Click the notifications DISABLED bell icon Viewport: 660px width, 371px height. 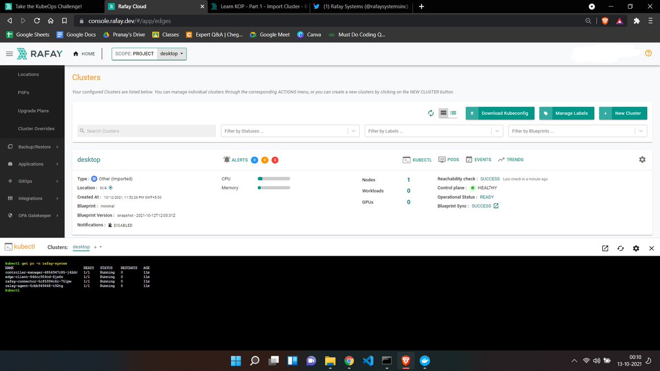tap(111, 225)
